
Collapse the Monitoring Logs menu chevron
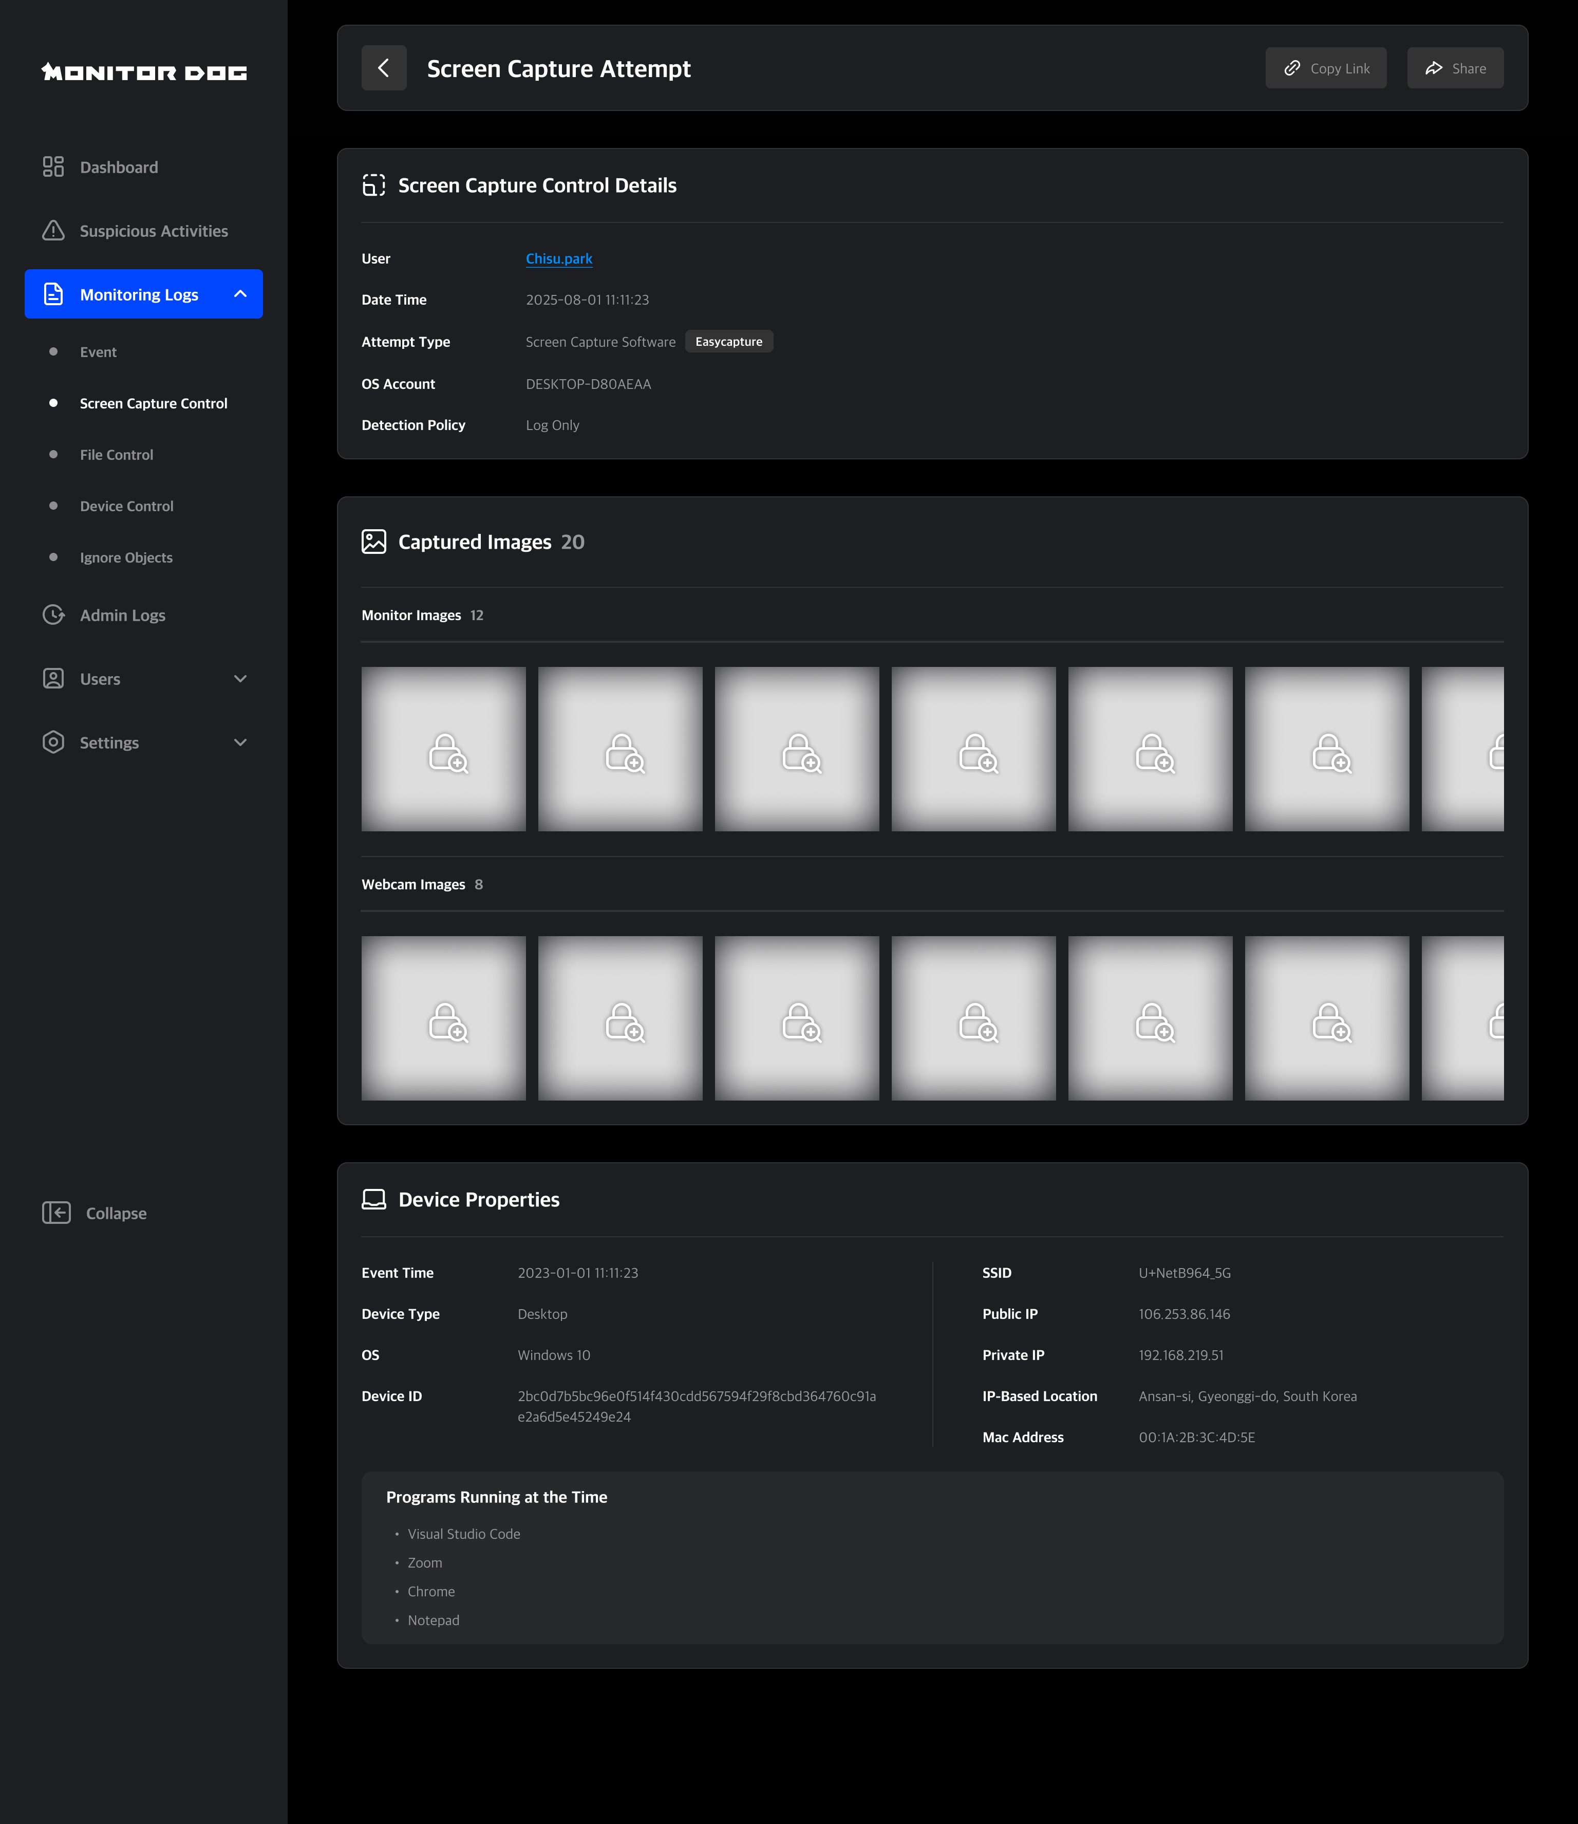tap(240, 294)
